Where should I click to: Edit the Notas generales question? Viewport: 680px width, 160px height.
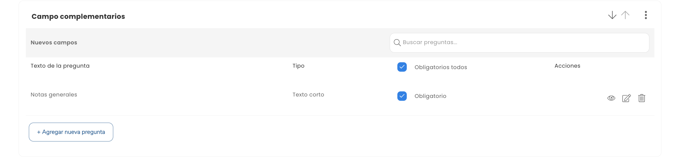(626, 98)
